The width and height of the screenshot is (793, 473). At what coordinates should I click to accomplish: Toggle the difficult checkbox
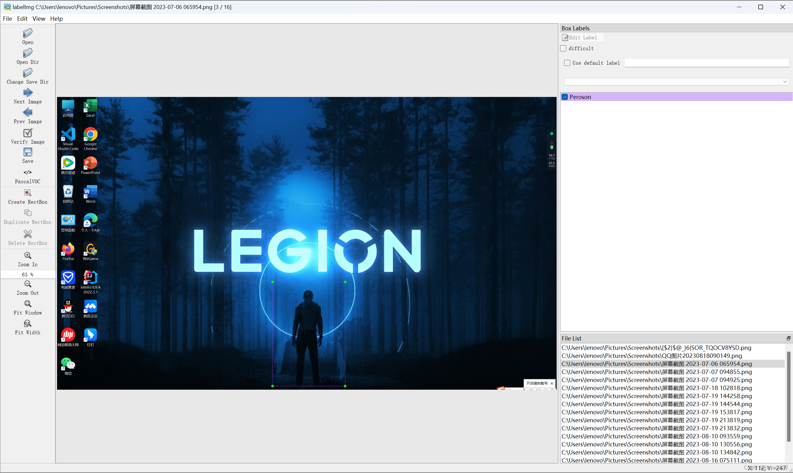pos(563,49)
